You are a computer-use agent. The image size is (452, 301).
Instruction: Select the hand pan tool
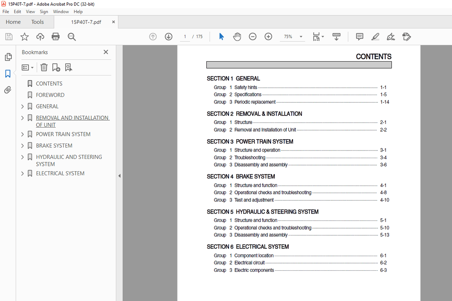click(237, 36)
